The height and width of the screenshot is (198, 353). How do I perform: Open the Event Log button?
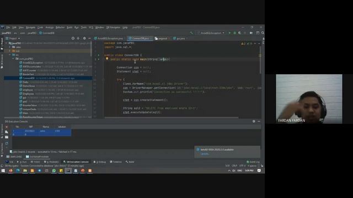pyautogui.click(x=253, y=162)
